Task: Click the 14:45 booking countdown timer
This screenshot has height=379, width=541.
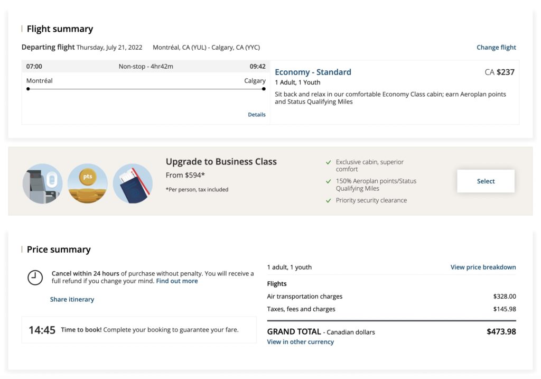Action: click(42, 330)
